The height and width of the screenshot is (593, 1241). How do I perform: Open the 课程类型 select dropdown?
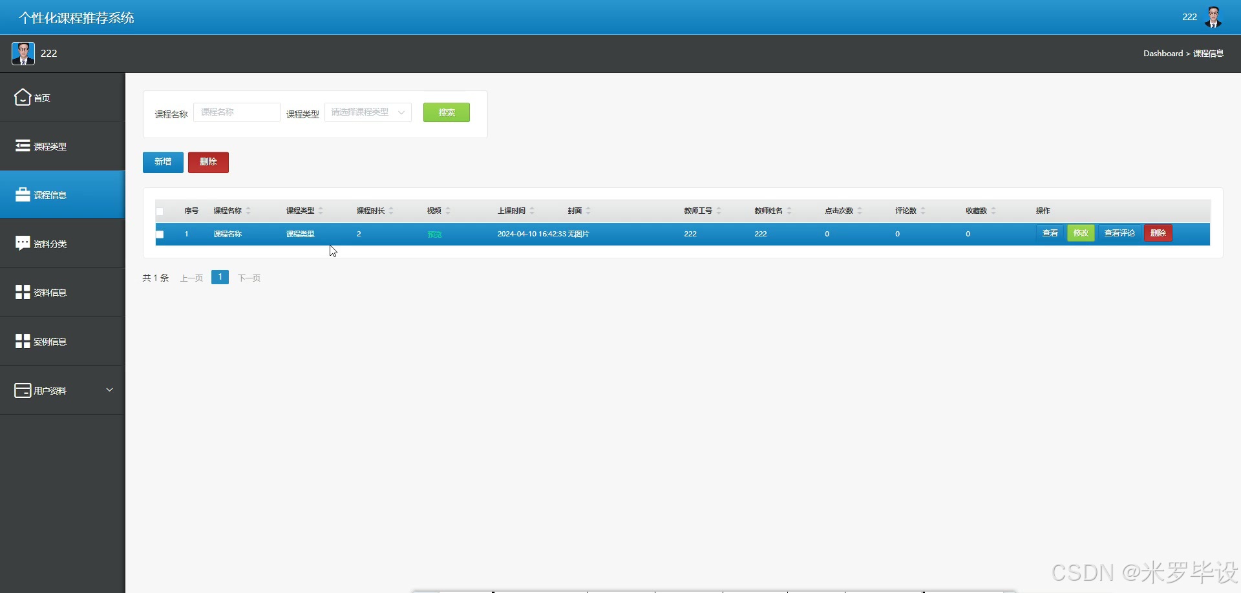[x=368, y=112]
